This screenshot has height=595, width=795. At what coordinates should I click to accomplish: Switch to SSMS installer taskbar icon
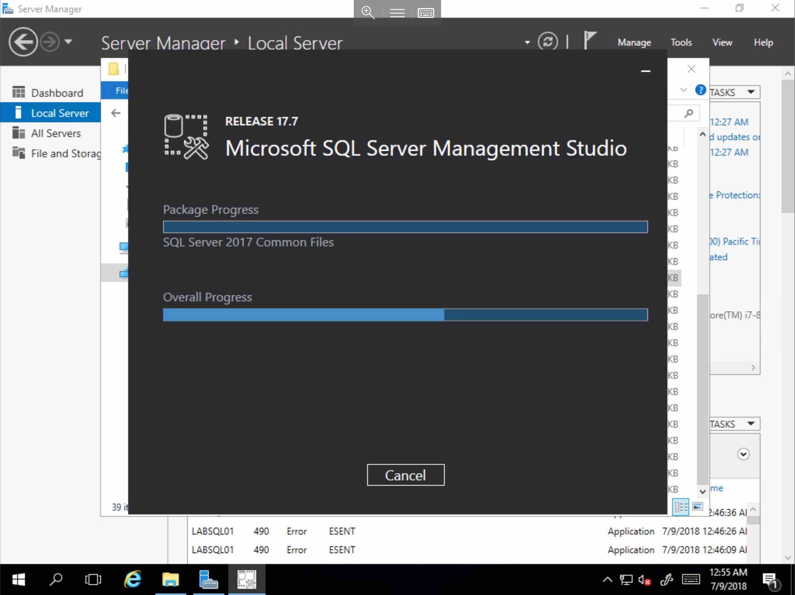point(246,580)
